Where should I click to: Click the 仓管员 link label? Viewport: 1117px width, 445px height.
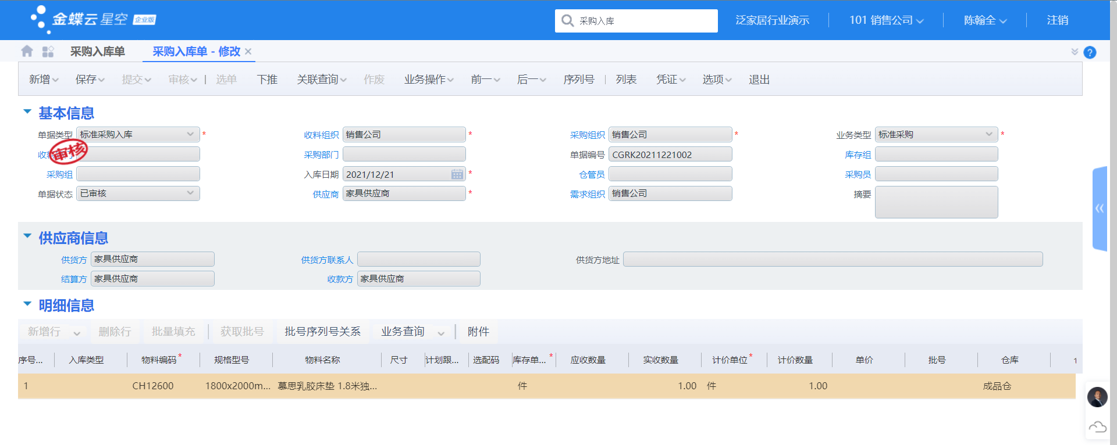coord(592,174)
